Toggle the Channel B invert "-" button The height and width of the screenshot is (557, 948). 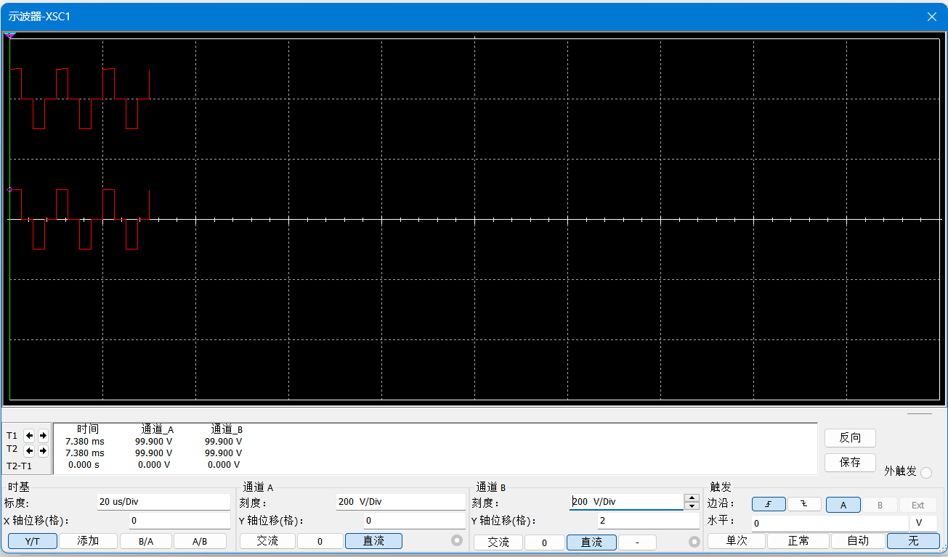point(637,542)
